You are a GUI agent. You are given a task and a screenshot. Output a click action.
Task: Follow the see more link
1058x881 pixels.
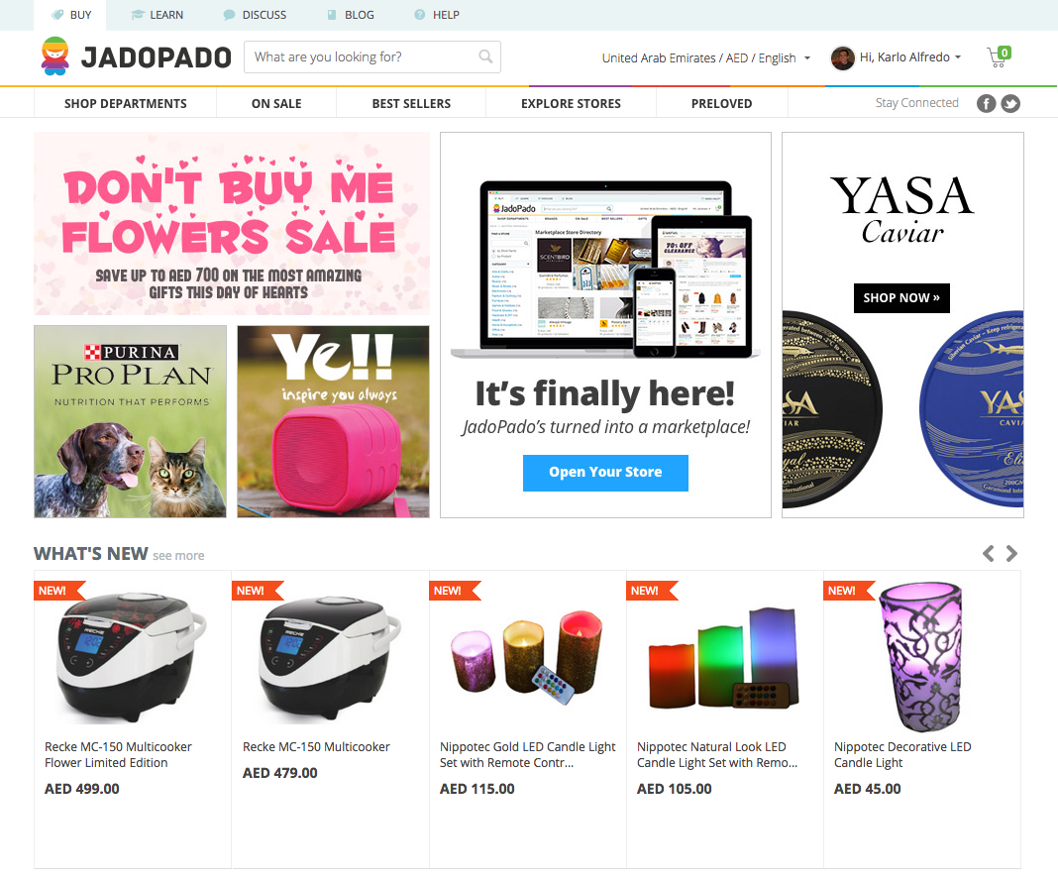[178, 556]
